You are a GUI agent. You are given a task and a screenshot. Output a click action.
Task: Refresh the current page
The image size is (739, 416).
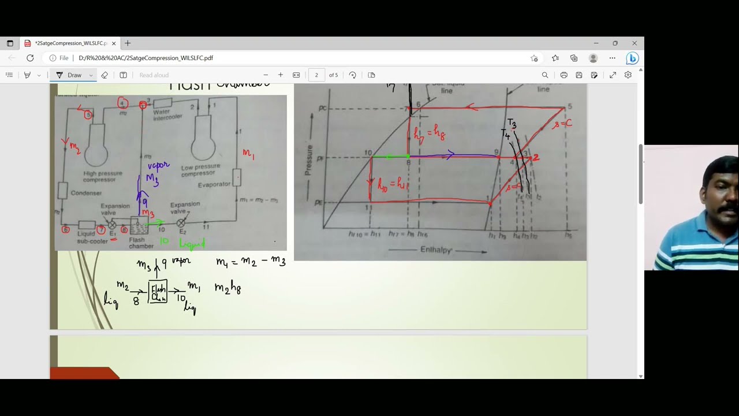coord(30,58)
